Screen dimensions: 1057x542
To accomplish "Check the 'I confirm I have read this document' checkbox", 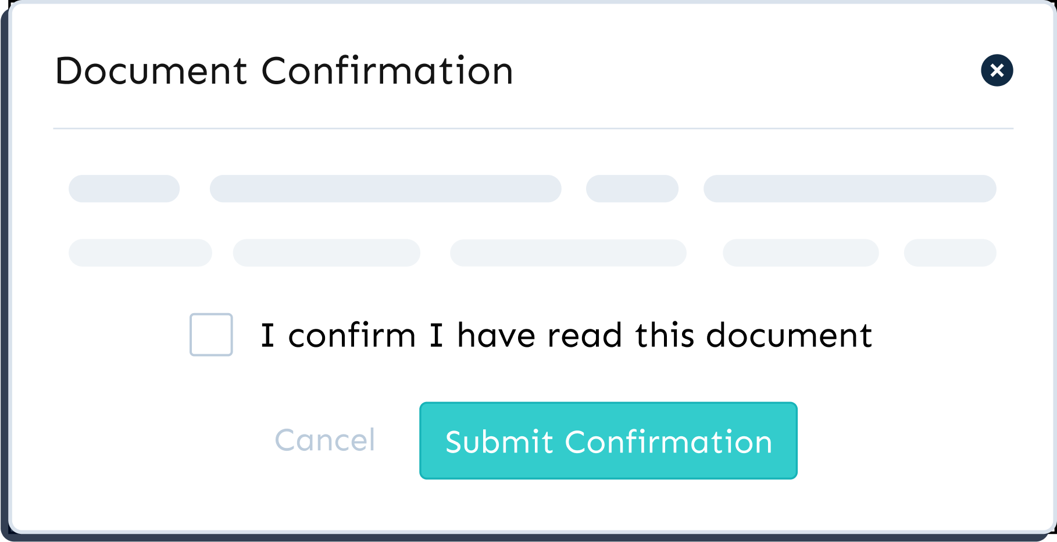I will click(x=210, y=335).
